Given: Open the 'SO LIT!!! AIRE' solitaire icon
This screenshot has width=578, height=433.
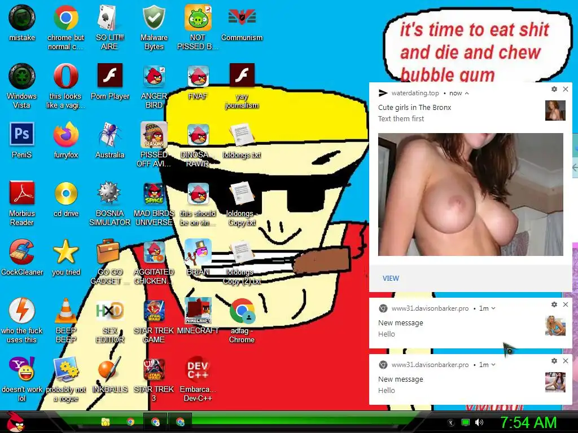Looking at the screenshot, I should click(110, 28).
